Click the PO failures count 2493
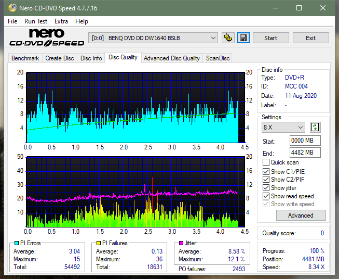Viewport: 339px width, 279px height. click(x=238, y=269)
